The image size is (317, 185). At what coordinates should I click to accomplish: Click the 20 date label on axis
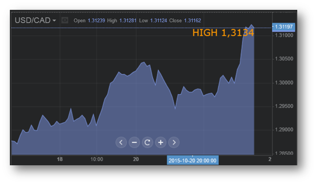click(136, 159)
